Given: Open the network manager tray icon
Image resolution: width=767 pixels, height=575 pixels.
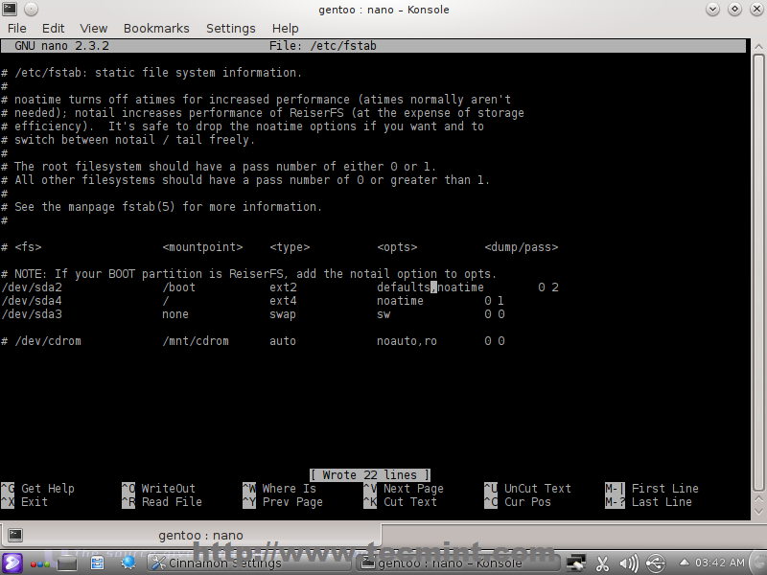Looking at the screenshot, I should point(576,563).
